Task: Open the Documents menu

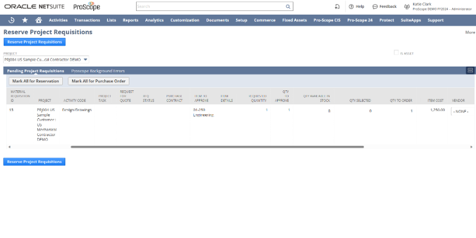Action: tap(217, 20)
